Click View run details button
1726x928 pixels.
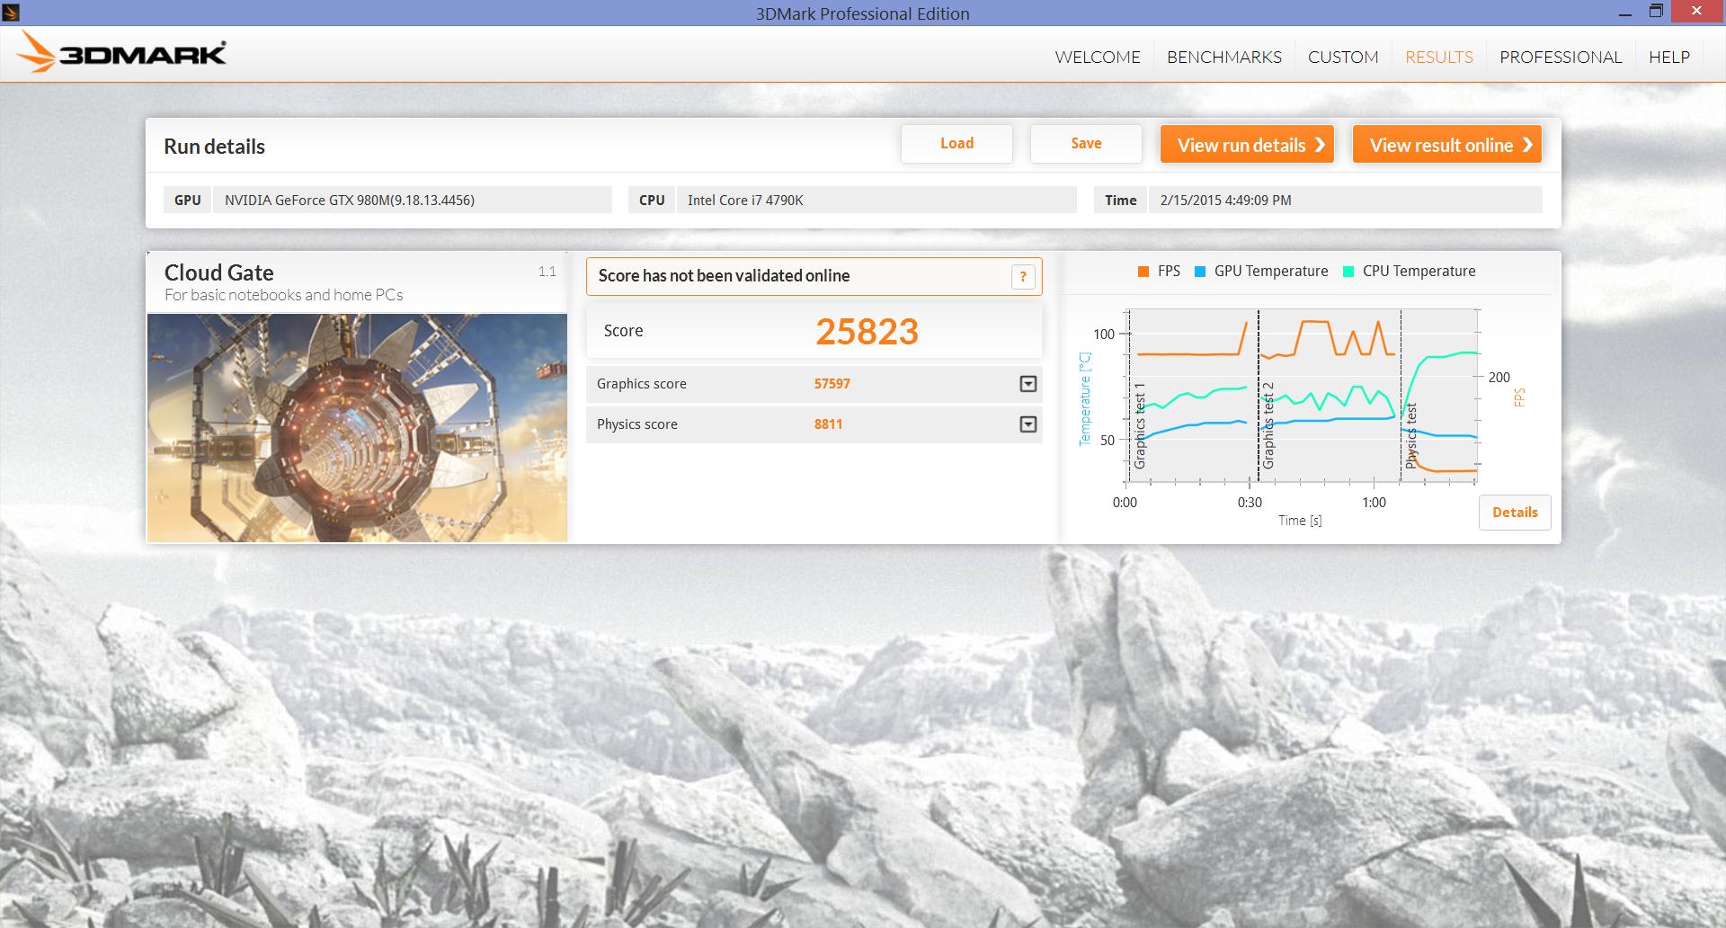1247,145
